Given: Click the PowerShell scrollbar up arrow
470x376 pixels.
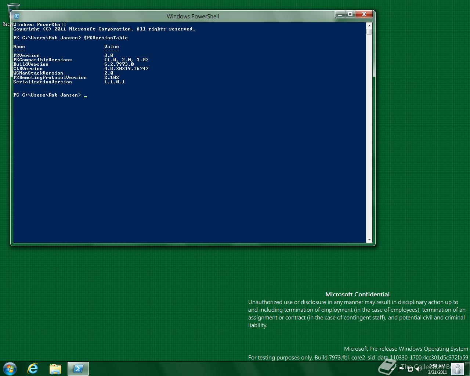Looking at the screenshot, I should click(x=369, y=25).
